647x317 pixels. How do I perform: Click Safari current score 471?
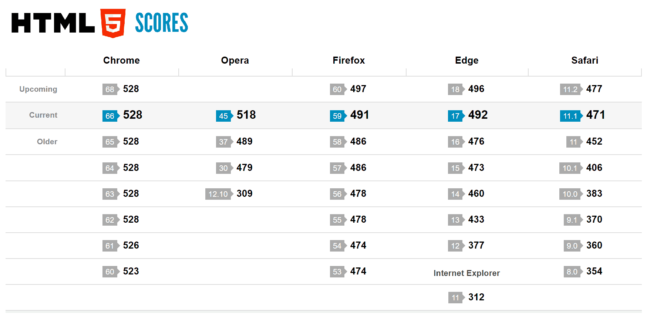point(595,115)
